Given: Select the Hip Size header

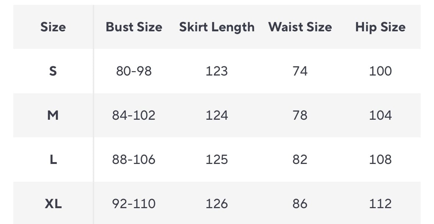Looking at the screenshot, I should pos(380,27).
